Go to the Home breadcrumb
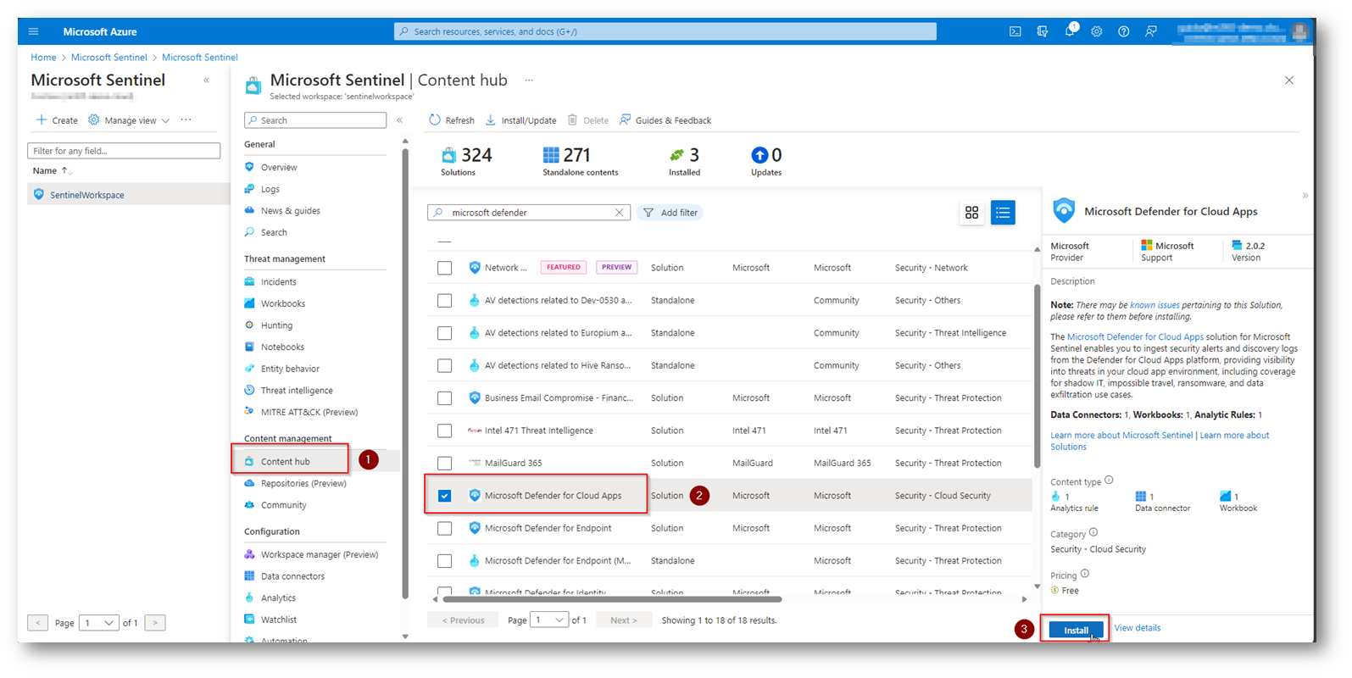The image size is (1352, 678). [43, 58]
